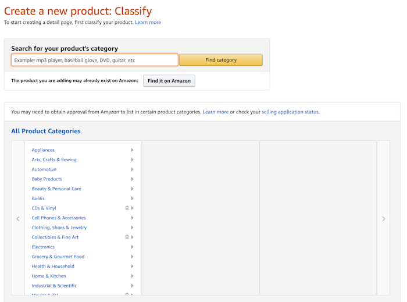Expand the Arts, Crafts & Sewing category
This screenshot has width=407, height=302.
pos(54,159)
